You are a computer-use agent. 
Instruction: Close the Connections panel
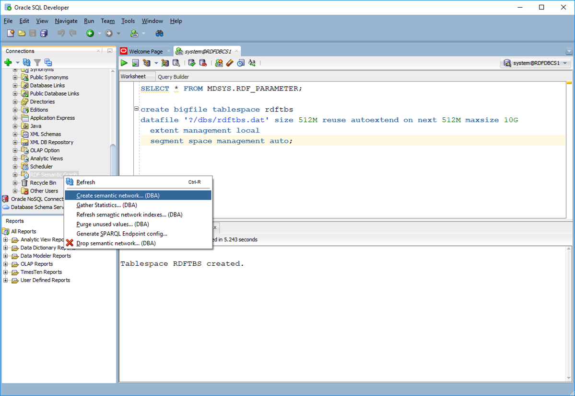[98, 51]
